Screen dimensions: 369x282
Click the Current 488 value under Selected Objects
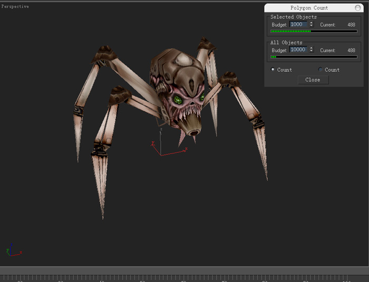[352, 25]
